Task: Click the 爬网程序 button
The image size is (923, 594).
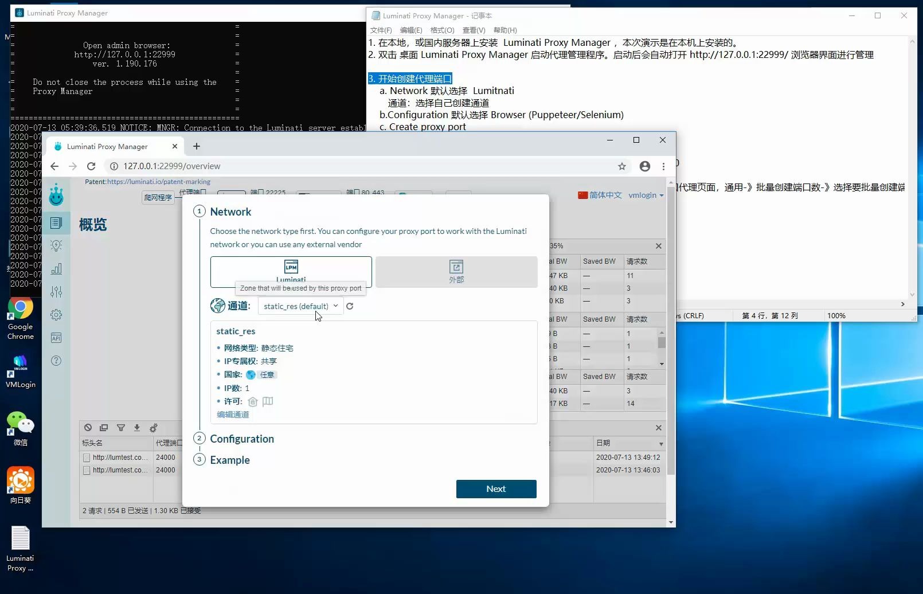Action: [x=158, y=197]
